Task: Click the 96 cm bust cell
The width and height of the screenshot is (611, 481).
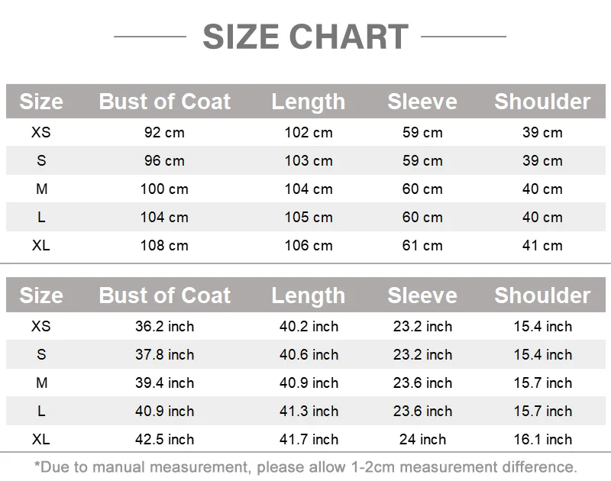Action: [164, 161]
